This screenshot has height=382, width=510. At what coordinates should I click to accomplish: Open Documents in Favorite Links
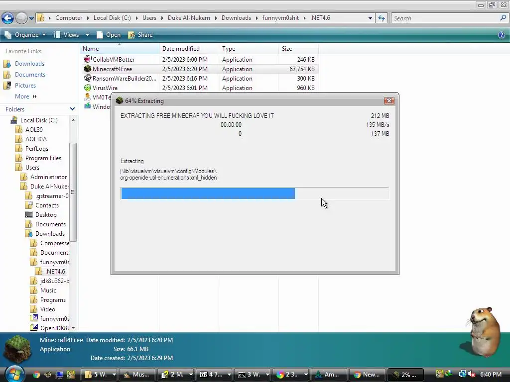click(30, 75)
